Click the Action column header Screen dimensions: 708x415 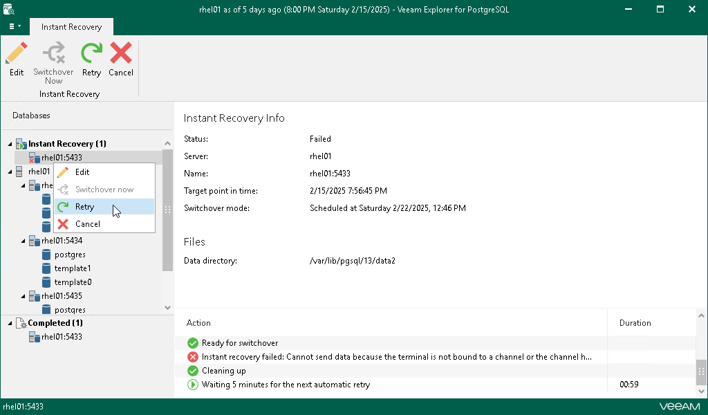(198, 323)
